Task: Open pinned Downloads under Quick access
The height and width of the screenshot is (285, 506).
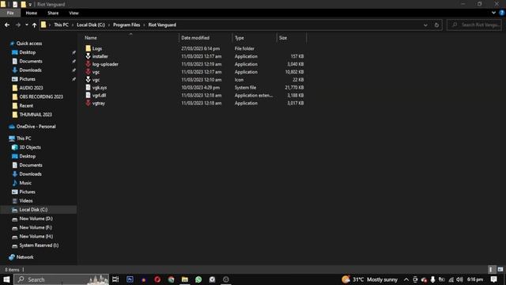Action: [x=30, y=70]
